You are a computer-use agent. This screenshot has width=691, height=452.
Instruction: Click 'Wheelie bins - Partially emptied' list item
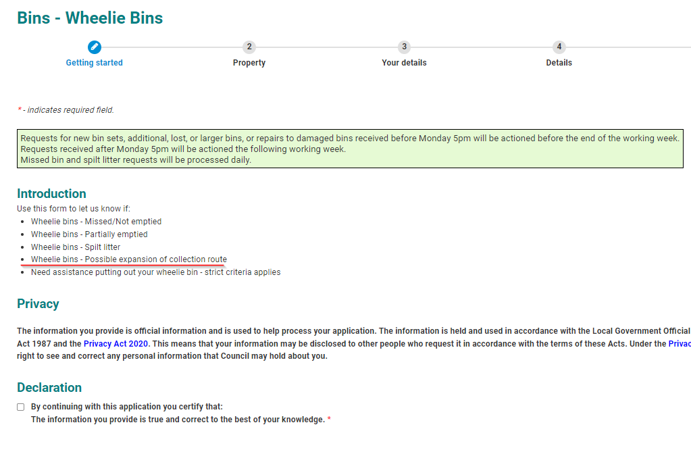point(89,234)
